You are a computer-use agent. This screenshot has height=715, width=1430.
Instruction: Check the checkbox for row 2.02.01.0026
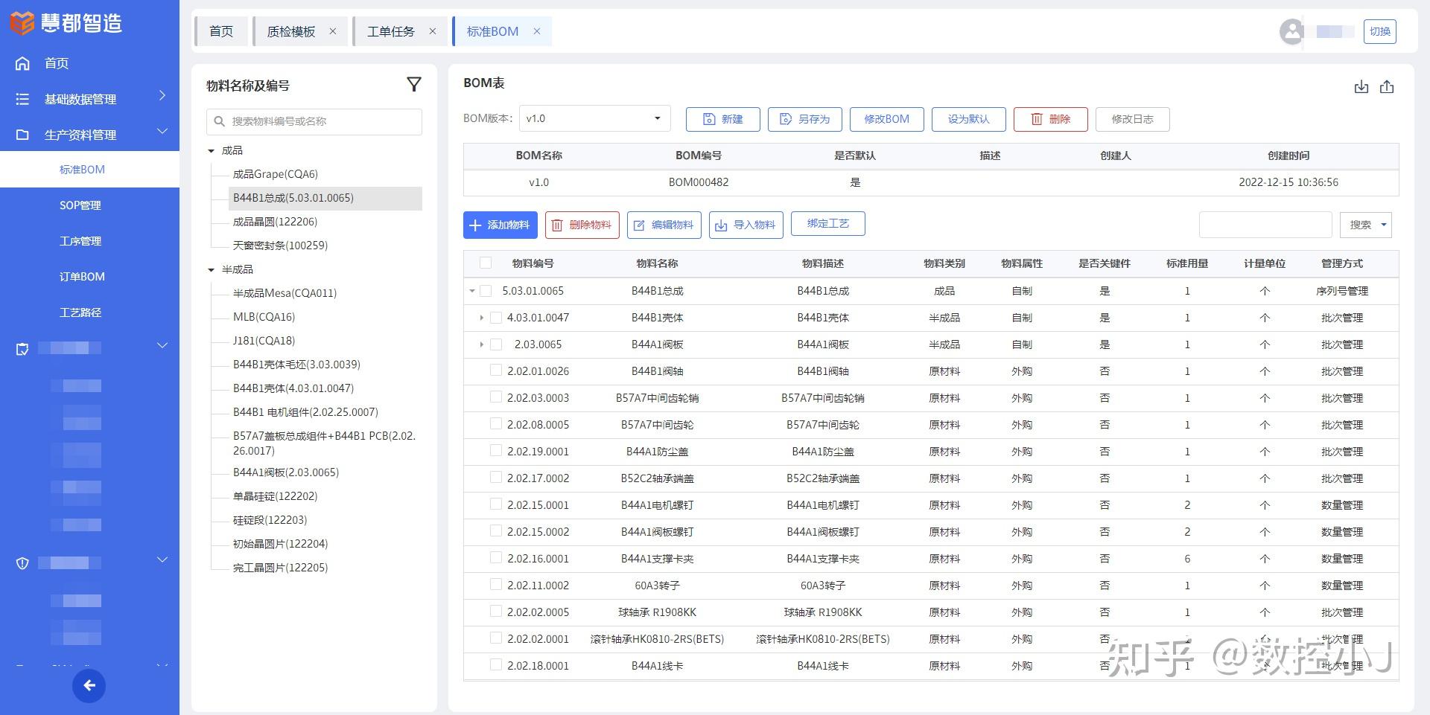tap(496, 370)
